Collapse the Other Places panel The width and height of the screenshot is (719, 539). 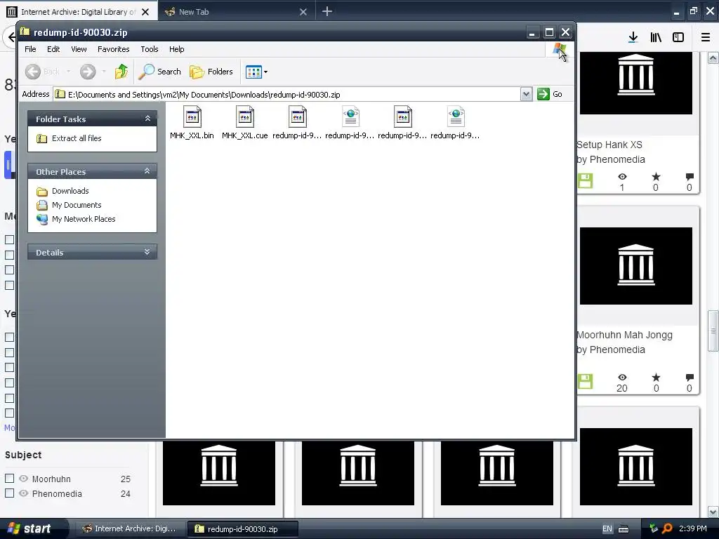[x=147, y=171]
